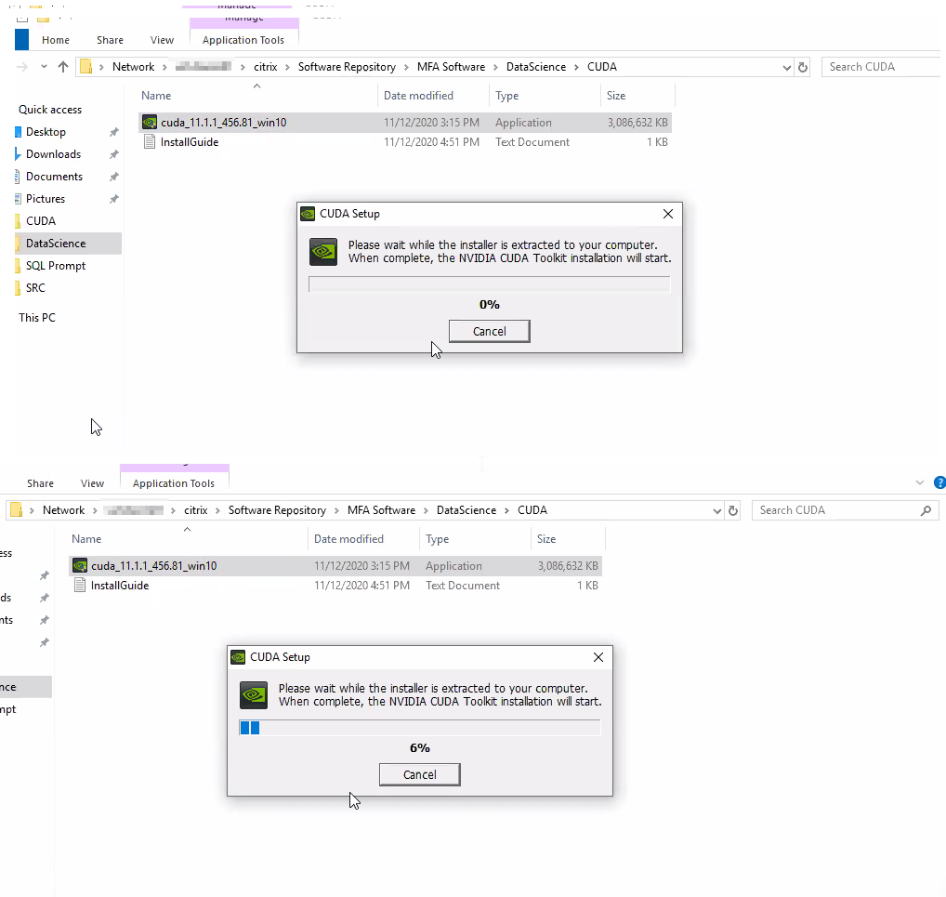The height and width of the screenshot is (897, 946).
Task: Click the pin icon next to Pictures
Action: [x=113, y=199]
